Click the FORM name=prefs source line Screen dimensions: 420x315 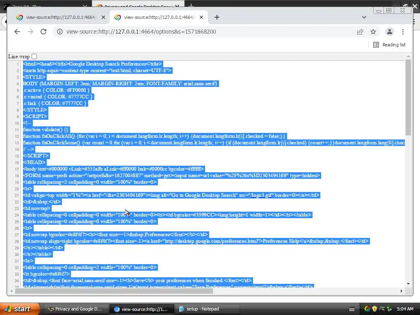171,175
